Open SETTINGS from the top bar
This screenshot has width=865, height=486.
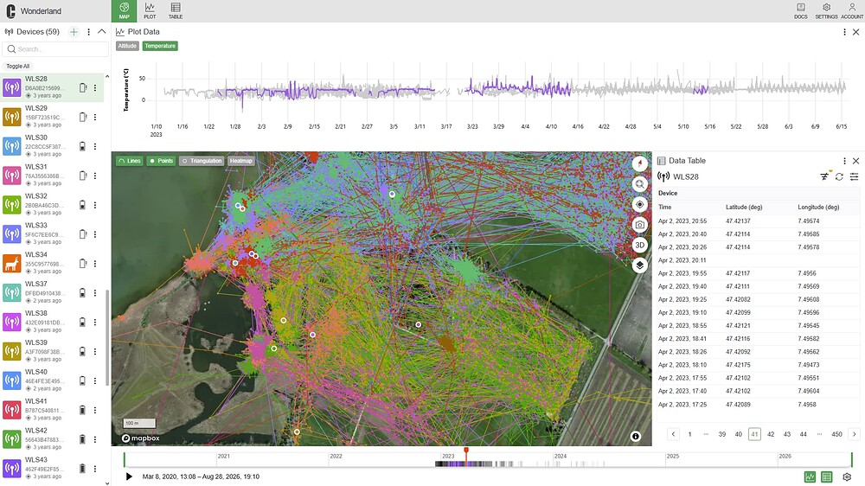[x=826, y=10]
